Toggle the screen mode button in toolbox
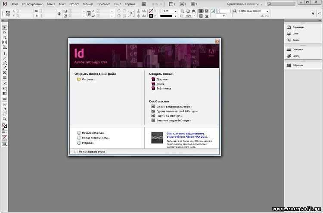This screenshot has width=323, height=213. click(x=4, y=144)
